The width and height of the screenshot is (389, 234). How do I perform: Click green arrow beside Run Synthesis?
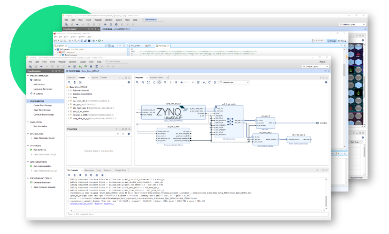tap(31, 150)
